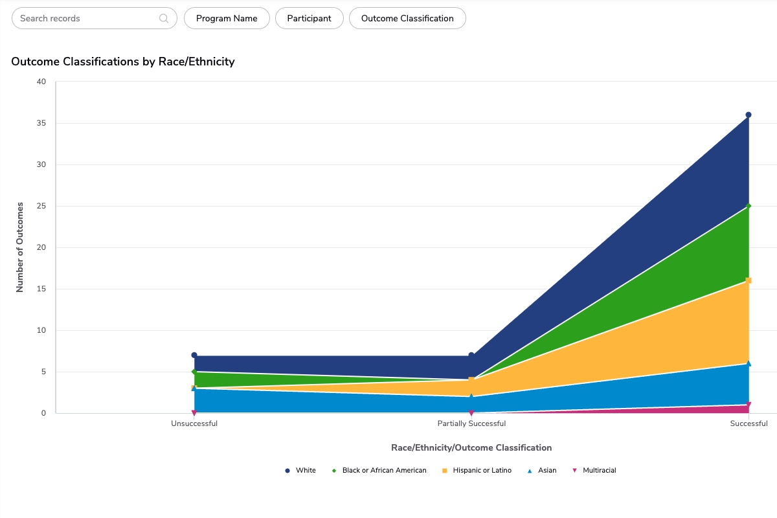777x518 pixels.
Task: Click the green diamond marker at Unsuccessful
Action: 194,372
